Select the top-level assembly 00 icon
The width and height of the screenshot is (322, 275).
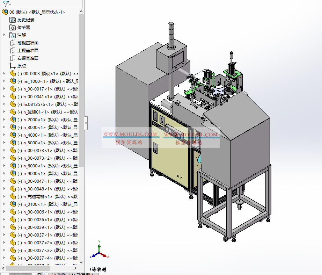(5, 12)
